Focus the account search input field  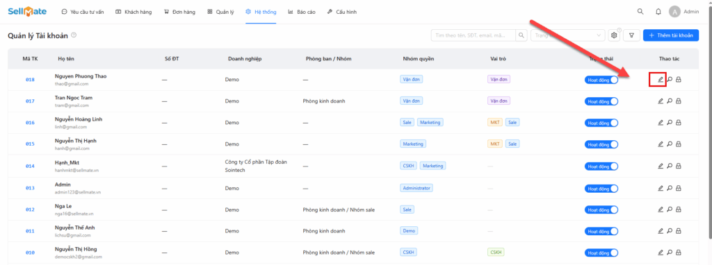click(x=473, y=35)
